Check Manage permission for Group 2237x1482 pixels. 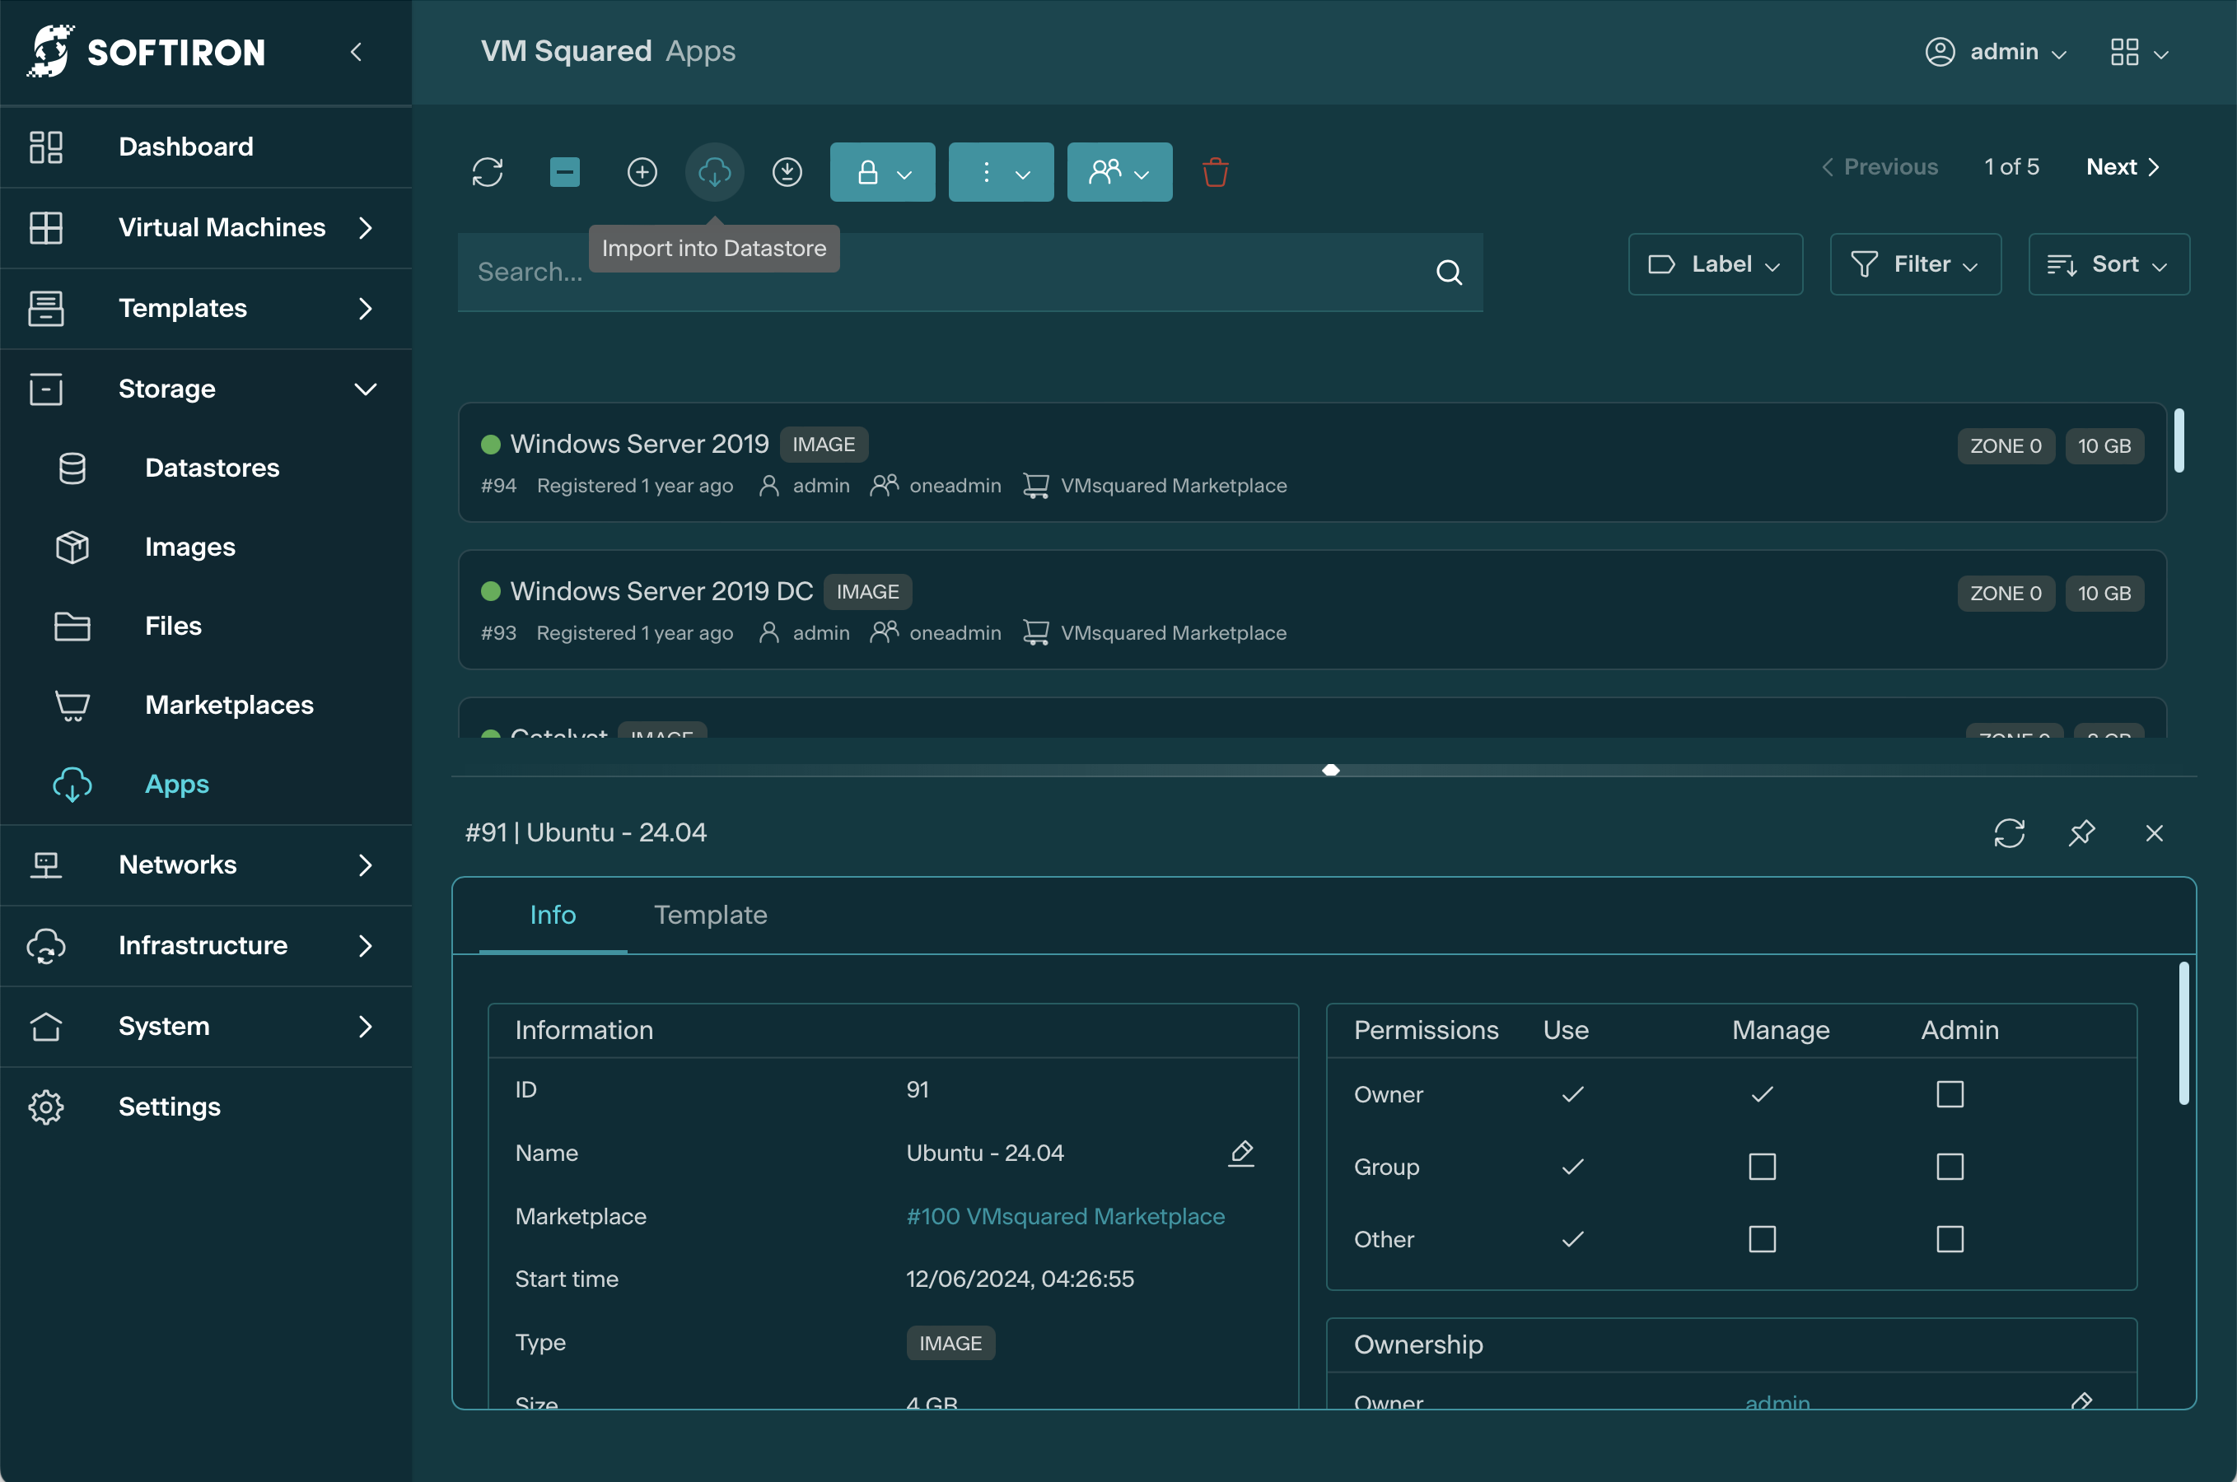(1762, 1167)
